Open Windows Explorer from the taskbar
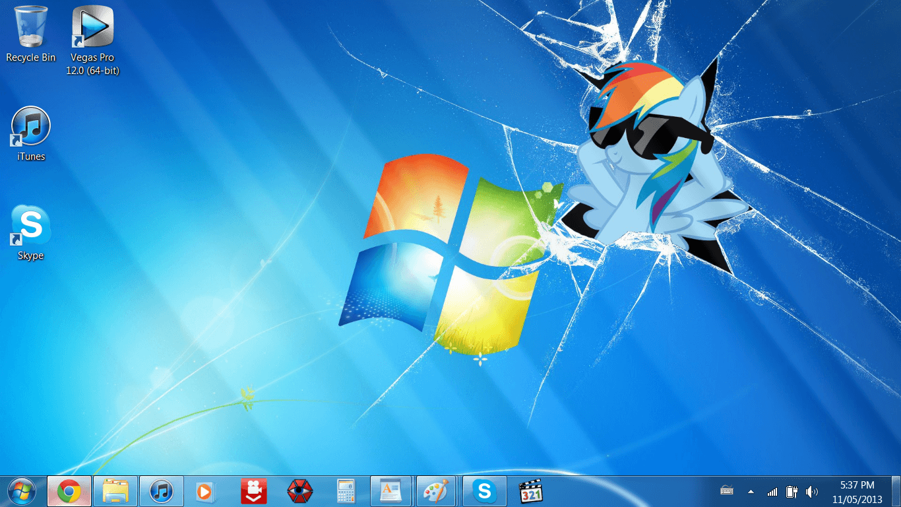Image resolution: width=901 pixels, height=507 pixels. 115,491
